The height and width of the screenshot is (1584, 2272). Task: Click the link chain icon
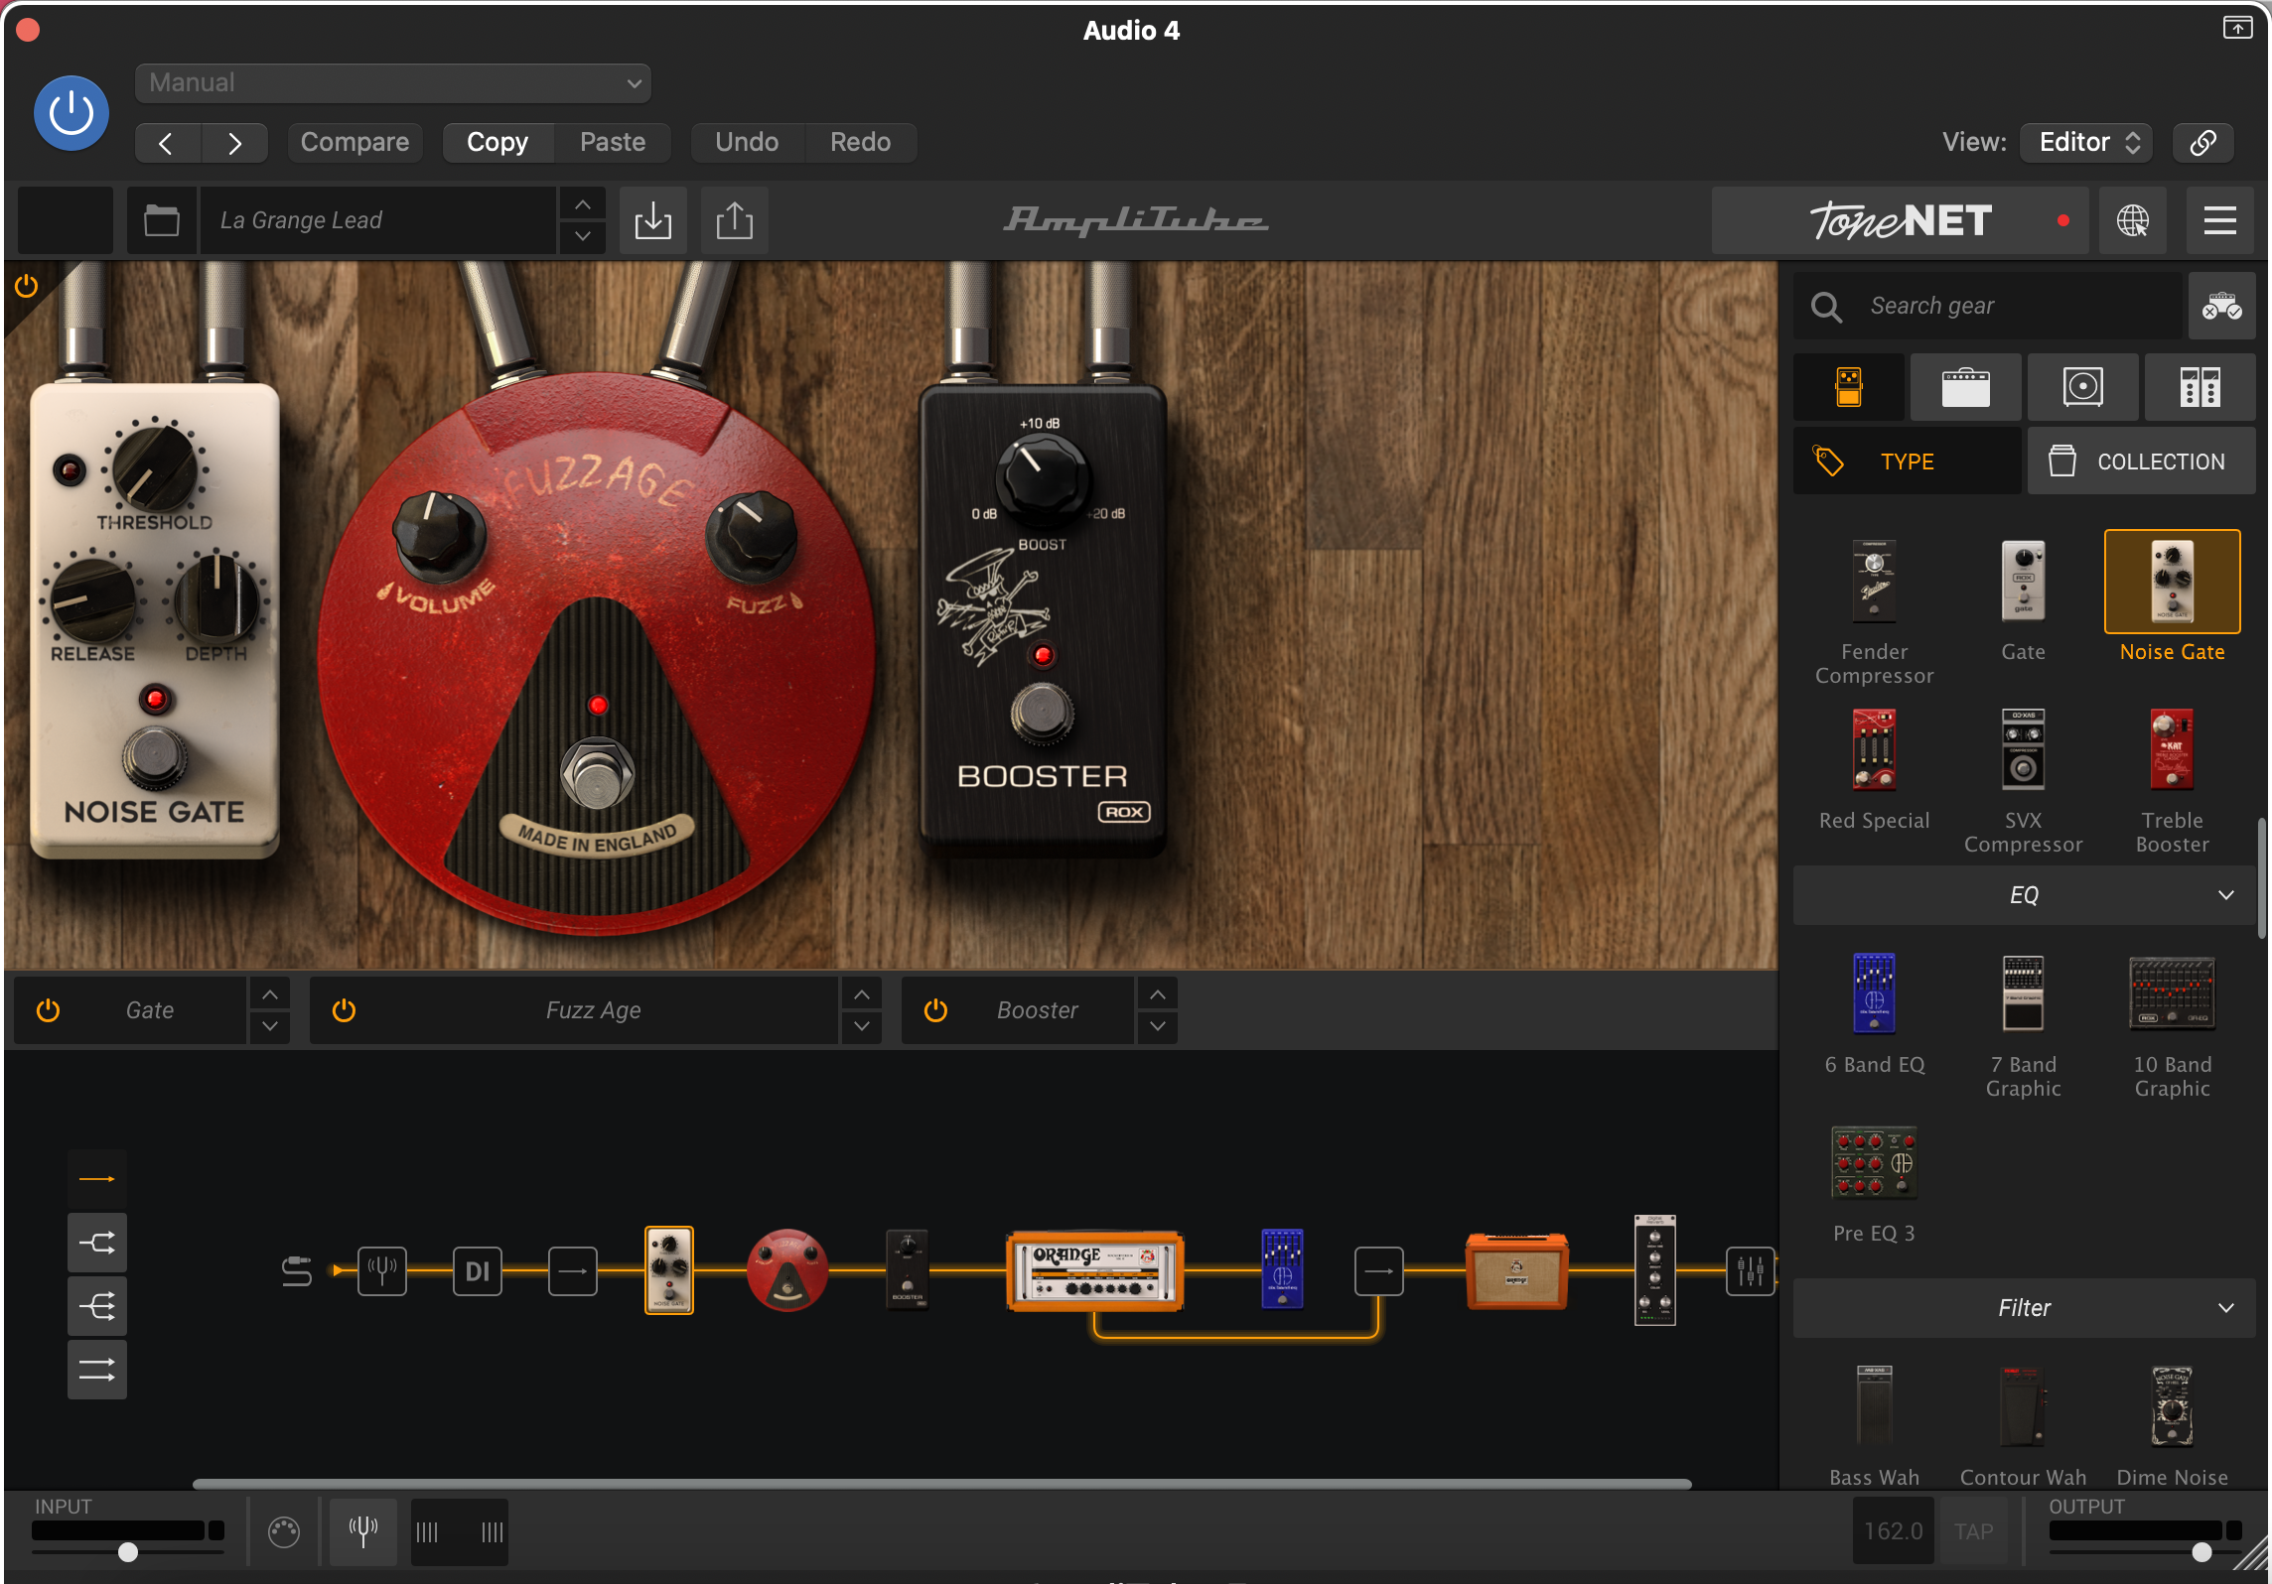tap(2202, 142)
